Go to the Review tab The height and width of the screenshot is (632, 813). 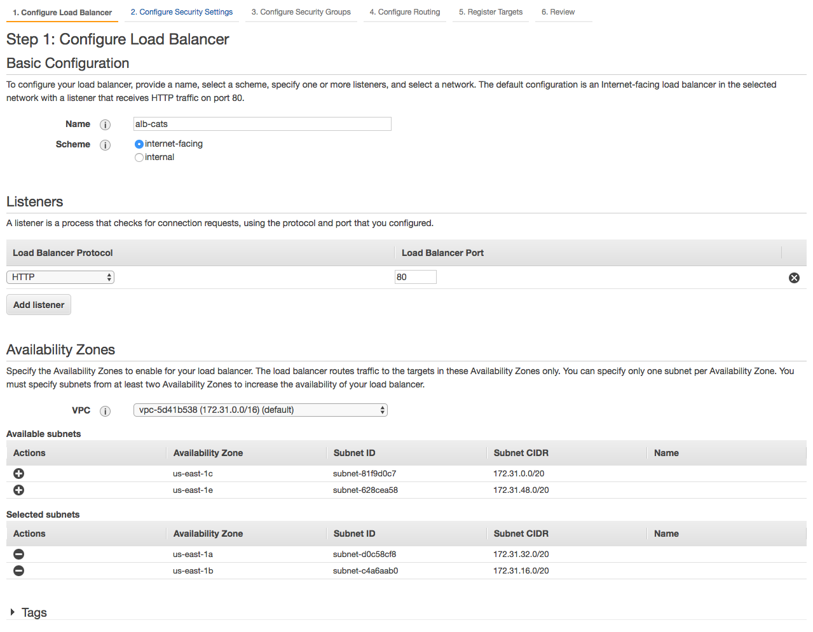coord(558,12)
